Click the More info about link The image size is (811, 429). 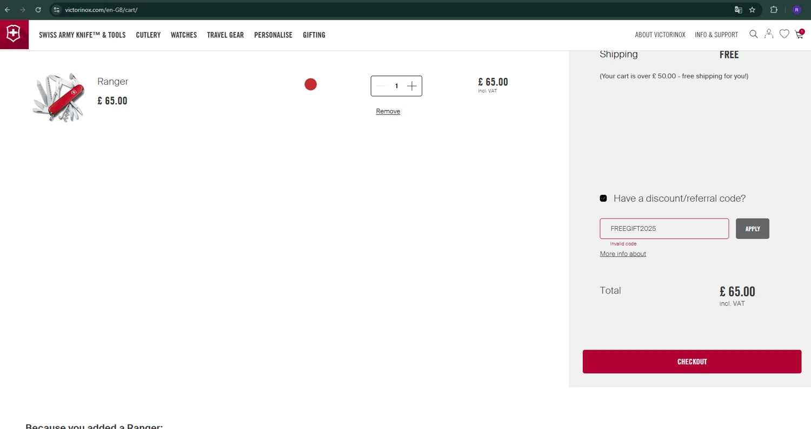pyautogui.click(x=623, y=254)
